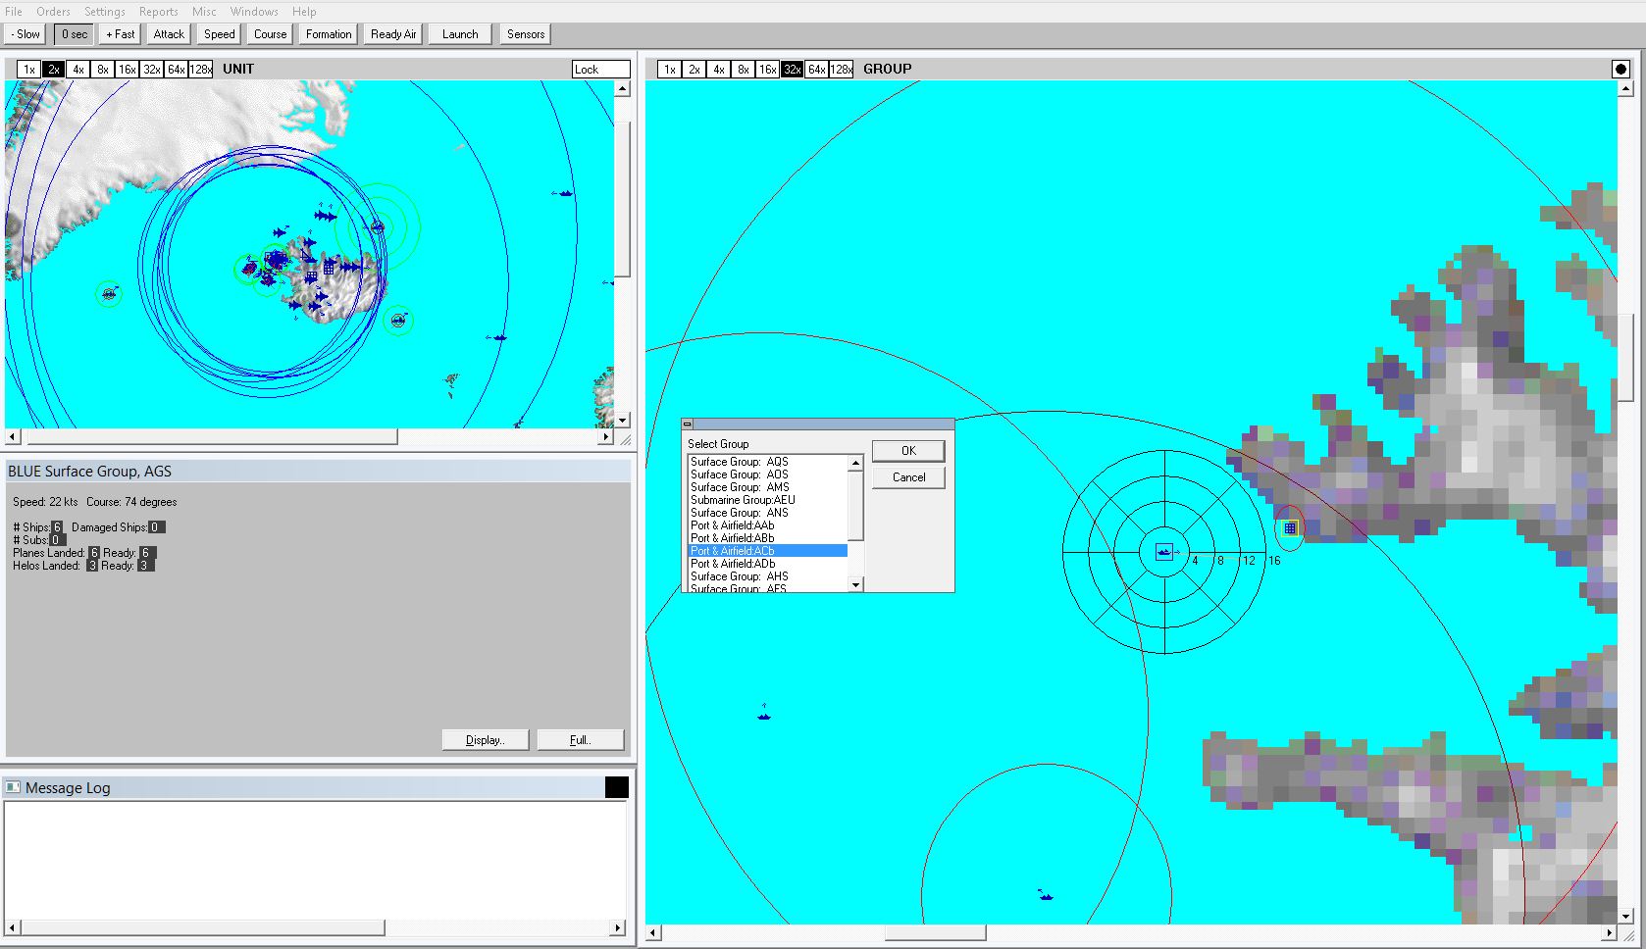Click the Lock field above UNIT map
This screenshot has width=1646, height=949.
pos(600,70)
